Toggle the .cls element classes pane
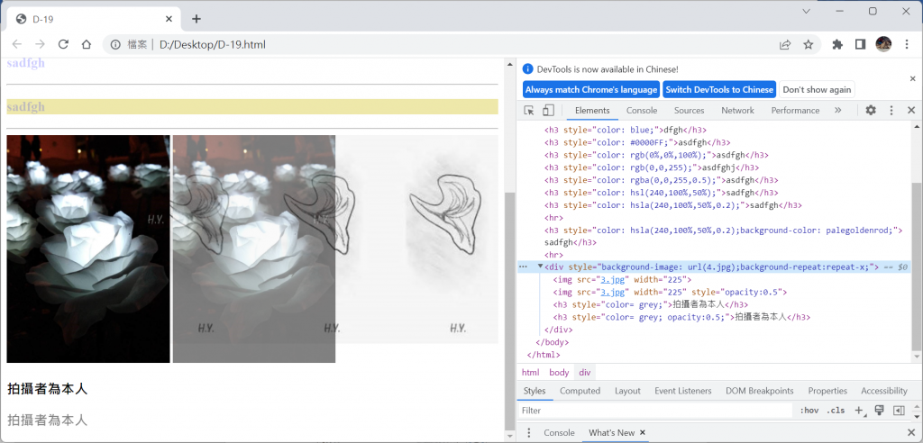This screenshot has width=923, height=443. coord(836,410)
